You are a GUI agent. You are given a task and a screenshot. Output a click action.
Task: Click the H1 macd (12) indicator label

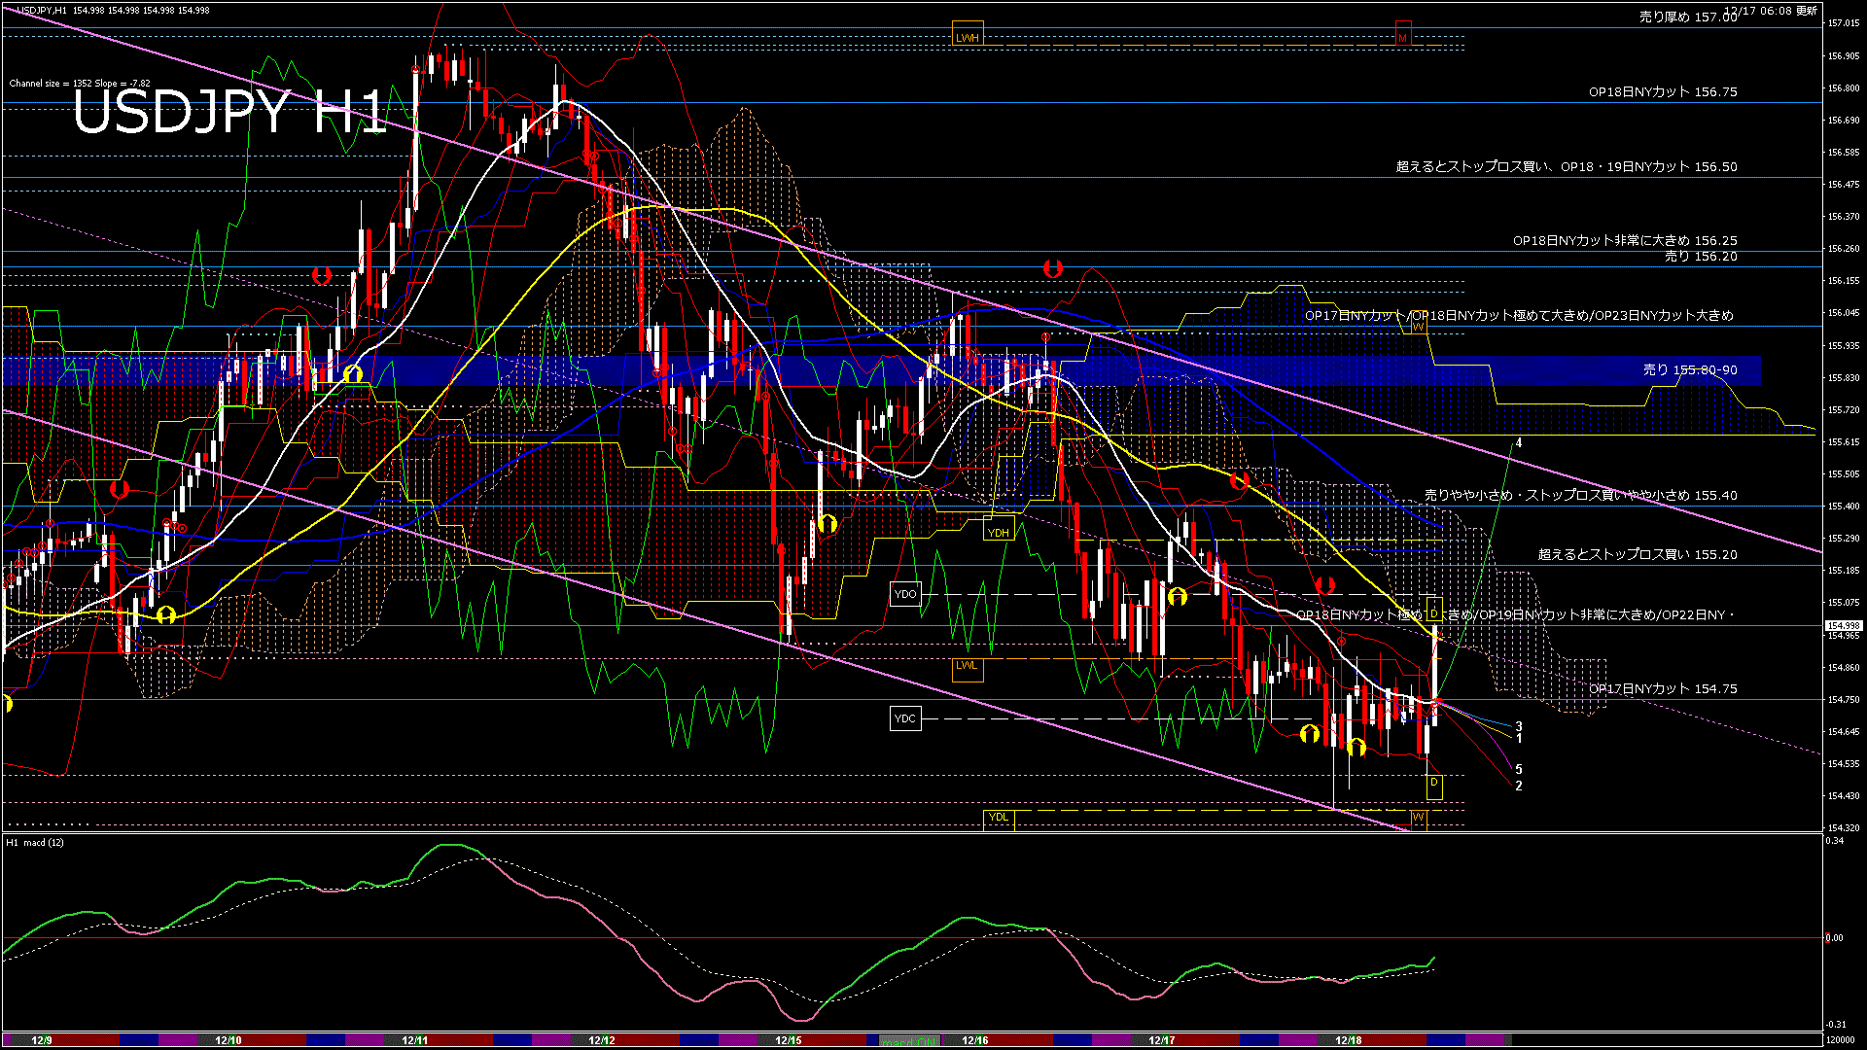click(x=36, y=843)
